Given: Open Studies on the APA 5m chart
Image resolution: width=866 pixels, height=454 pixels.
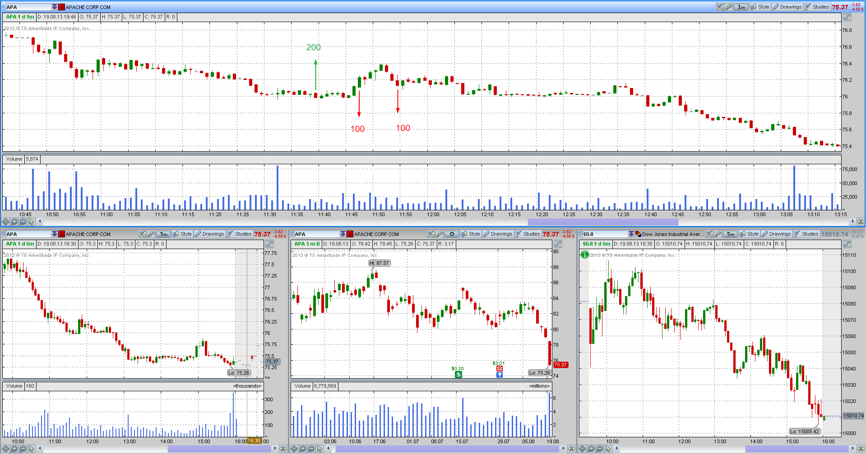Looking at the screenshot, I should pyautogui.click(x=240, y=234).
